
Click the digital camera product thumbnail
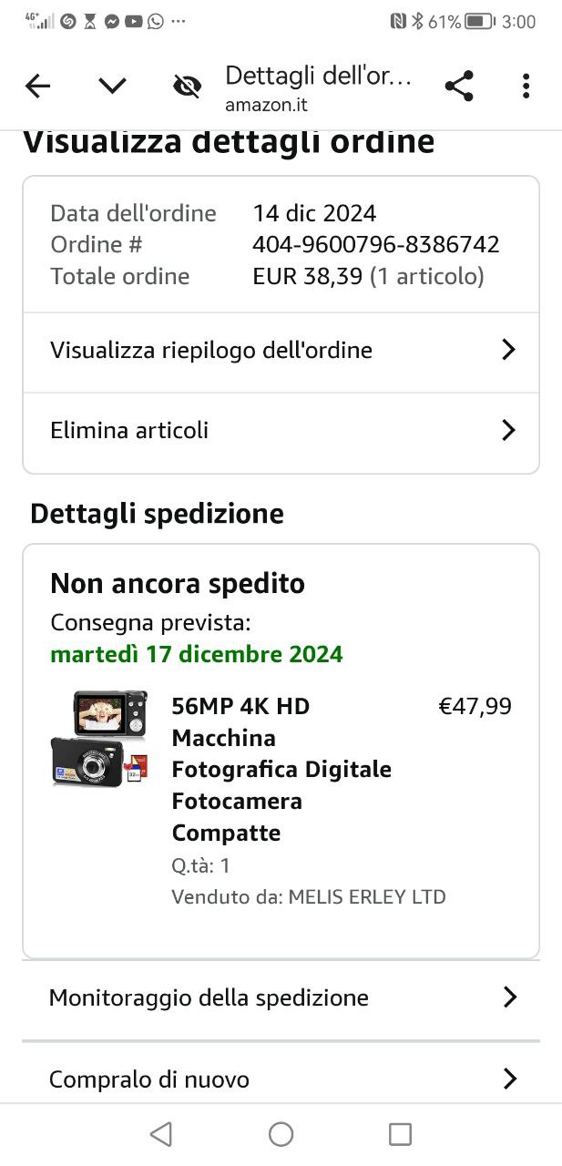[x=99, y=739]
